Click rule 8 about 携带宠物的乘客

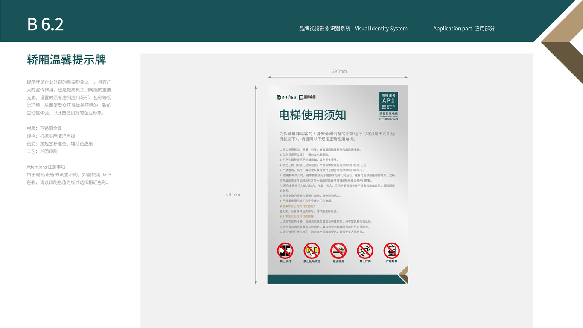pyautogui.click(x=310, y=196)
